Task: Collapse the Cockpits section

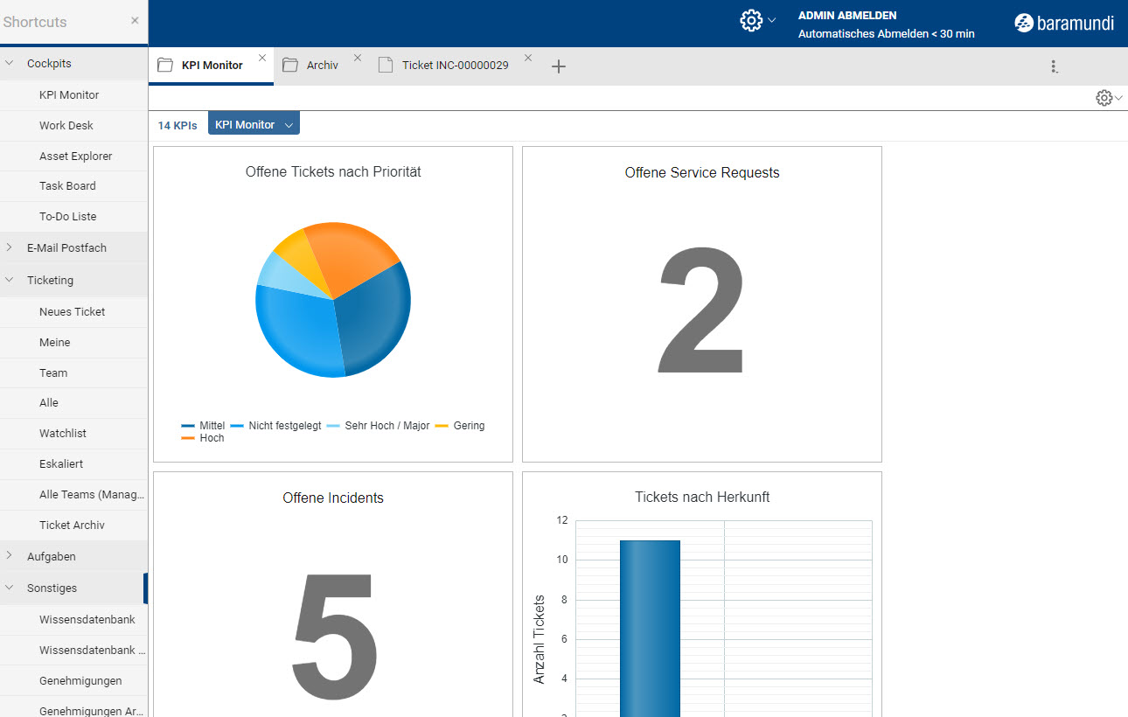Action: [10, 64]
